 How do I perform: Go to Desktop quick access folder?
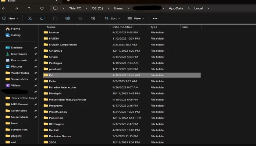pyautogui.click(x=14, y=48)
